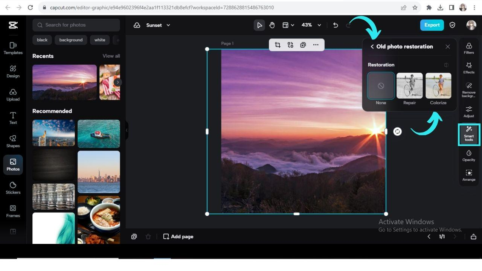Open the Opacity control
The width and height of the screenshot is (482, 271).
[x=469, y=155]
